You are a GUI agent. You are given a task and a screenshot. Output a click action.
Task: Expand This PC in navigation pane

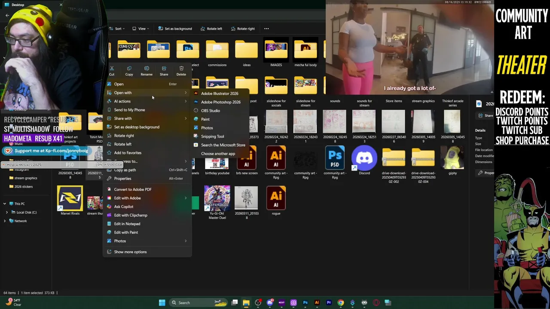(5, 204)
